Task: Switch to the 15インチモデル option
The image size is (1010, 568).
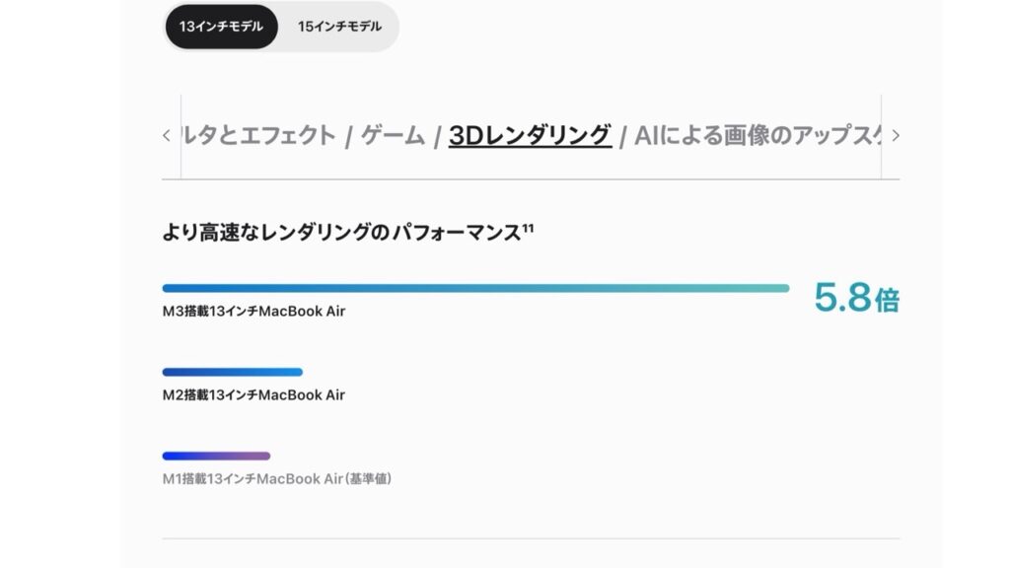Action: [339, 27]
